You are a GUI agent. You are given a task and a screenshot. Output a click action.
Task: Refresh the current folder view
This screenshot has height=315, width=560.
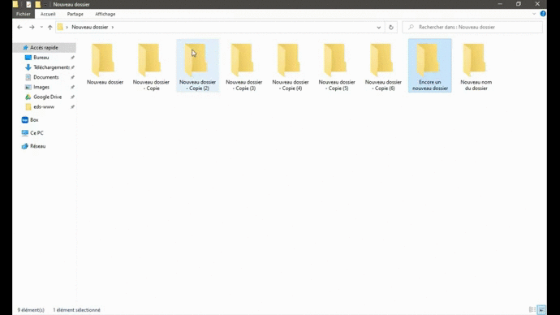tap(391, 27)
